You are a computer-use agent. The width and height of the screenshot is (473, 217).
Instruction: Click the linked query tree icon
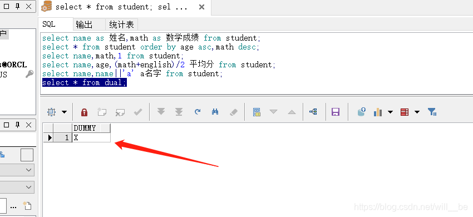313,112
